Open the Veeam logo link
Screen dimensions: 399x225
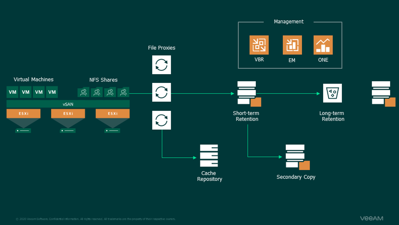[x=372, y=218]
